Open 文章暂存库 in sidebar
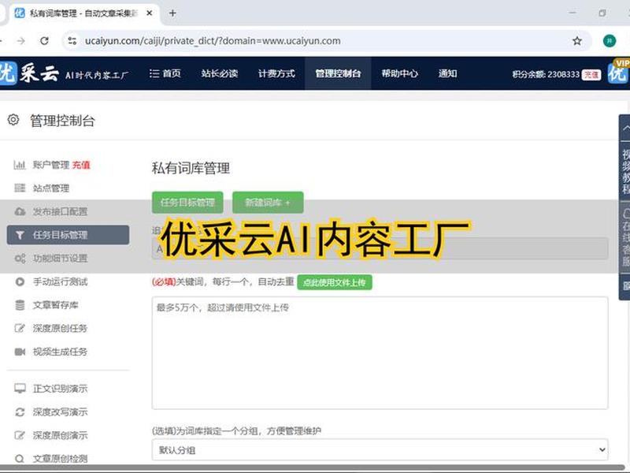This screenshot has height=473, width=630. click(55, 305)
